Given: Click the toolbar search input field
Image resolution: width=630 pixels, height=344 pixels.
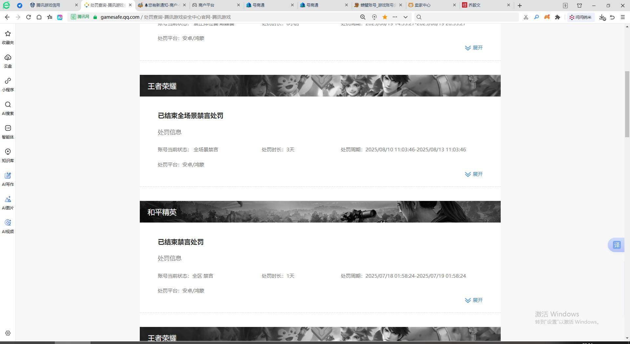Looking at the screenshot, I should (x=466, y=17).
